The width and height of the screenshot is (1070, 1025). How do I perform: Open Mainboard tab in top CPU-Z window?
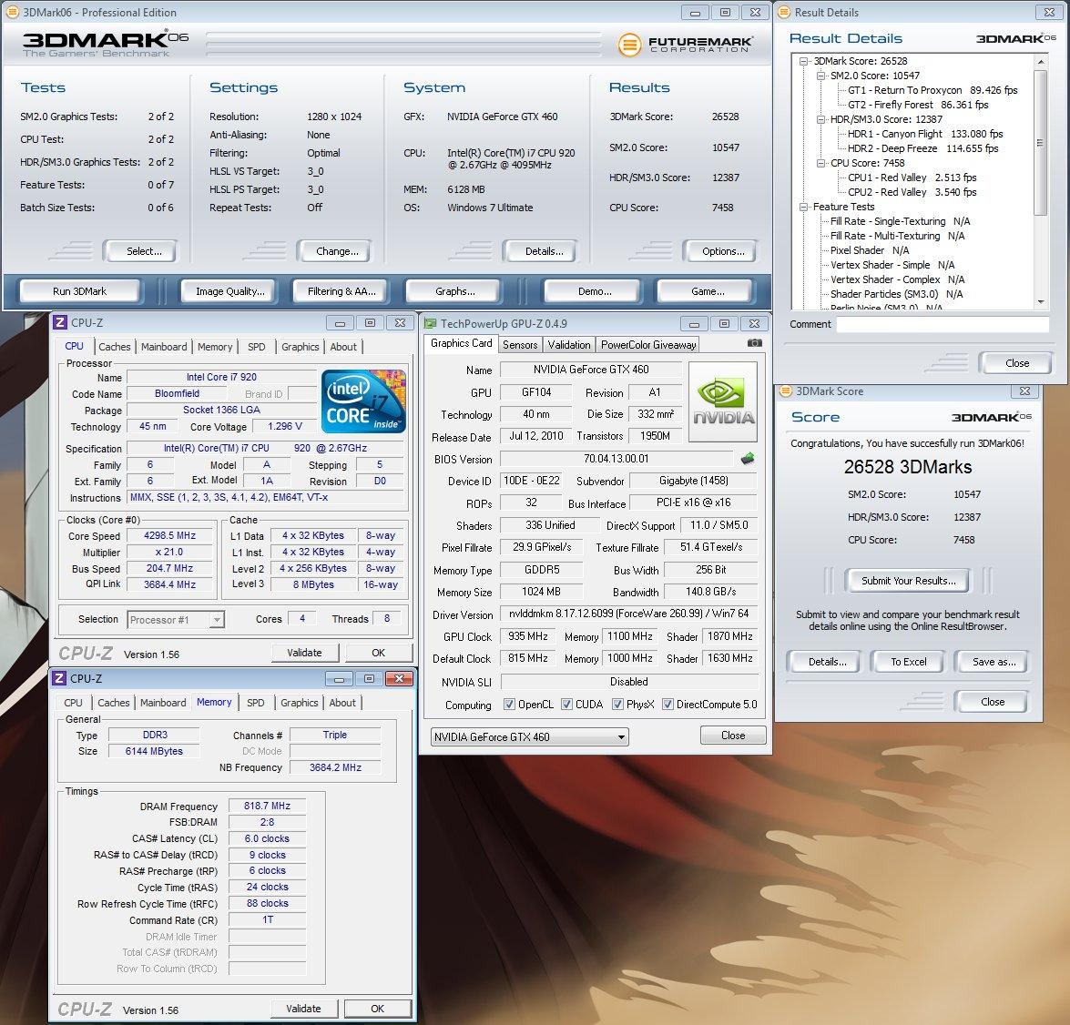[x=164, y=347]
